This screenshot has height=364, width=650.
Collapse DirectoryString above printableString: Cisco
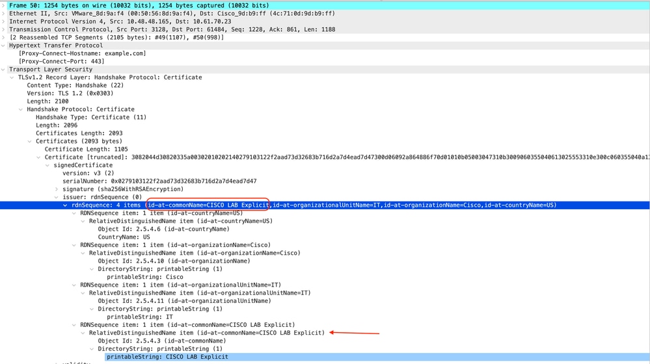tap(92, 269)
